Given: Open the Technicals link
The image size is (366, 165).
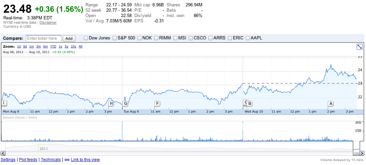Looking at the screenshot, I should coord(51,160).
